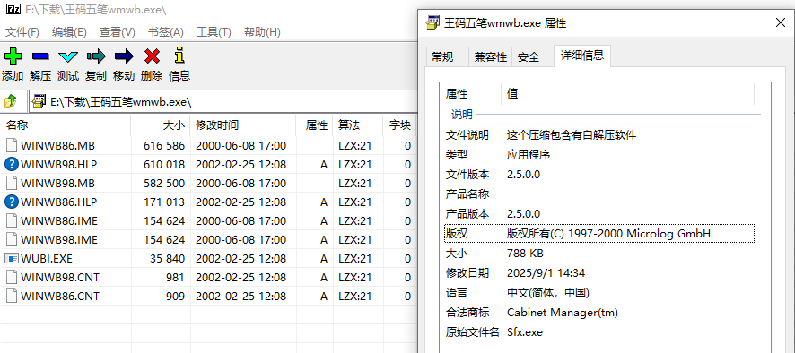The height and width of the screenshot is (353, 795).
Task: Click the Copy (复制) arrow icon
Action: 96,56
